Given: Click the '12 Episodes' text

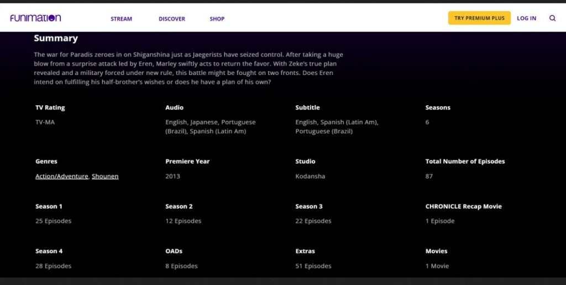Looking at the screenshot, I should 184,221.
